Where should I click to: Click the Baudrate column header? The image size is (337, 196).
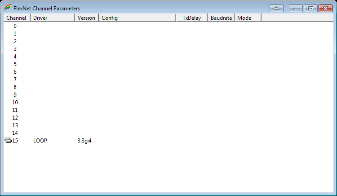[221, 18]
